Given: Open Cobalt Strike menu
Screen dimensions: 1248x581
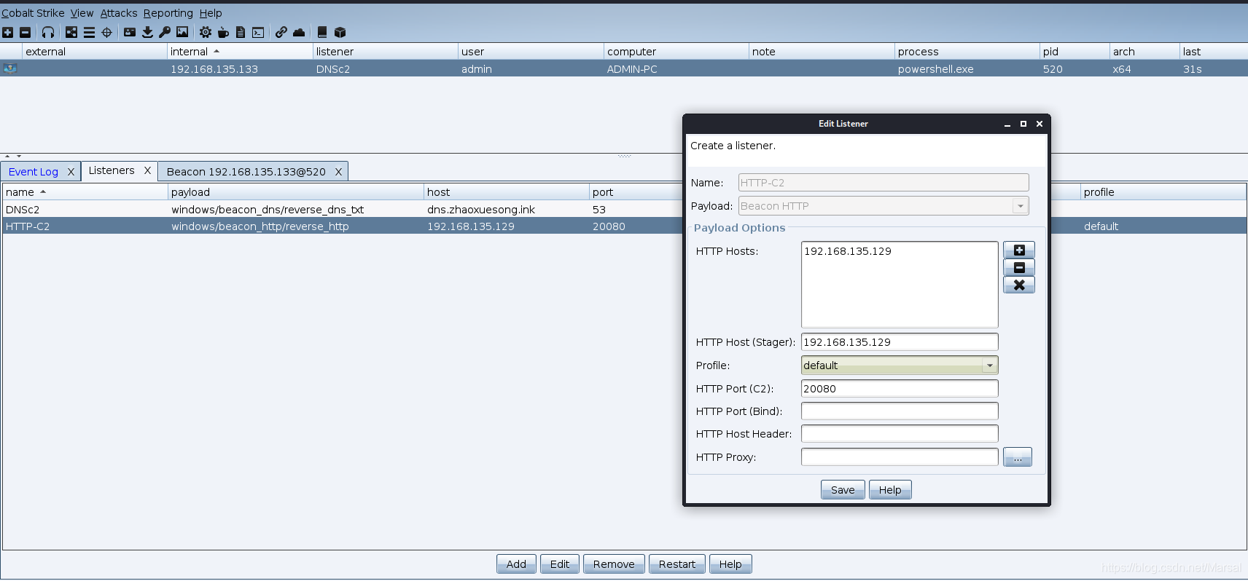Looking at the screenshot, I should [x=33, y=13].
